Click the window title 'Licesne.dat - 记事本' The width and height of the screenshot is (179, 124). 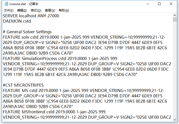[x=24, y=4]
